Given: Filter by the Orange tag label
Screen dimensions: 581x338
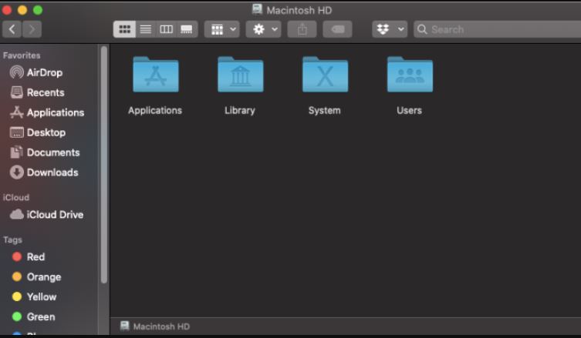Looking at the screenshot, I should click(44, 277).
